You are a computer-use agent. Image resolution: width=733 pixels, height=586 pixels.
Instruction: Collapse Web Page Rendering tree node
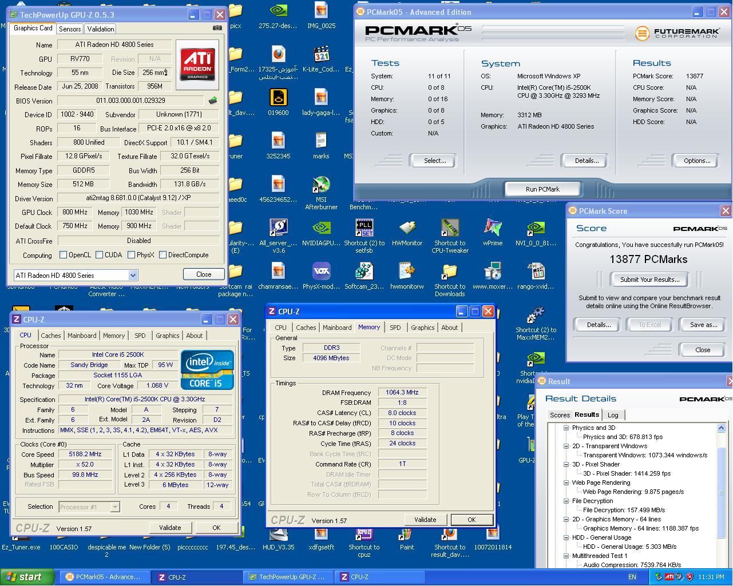coord(566,483)
